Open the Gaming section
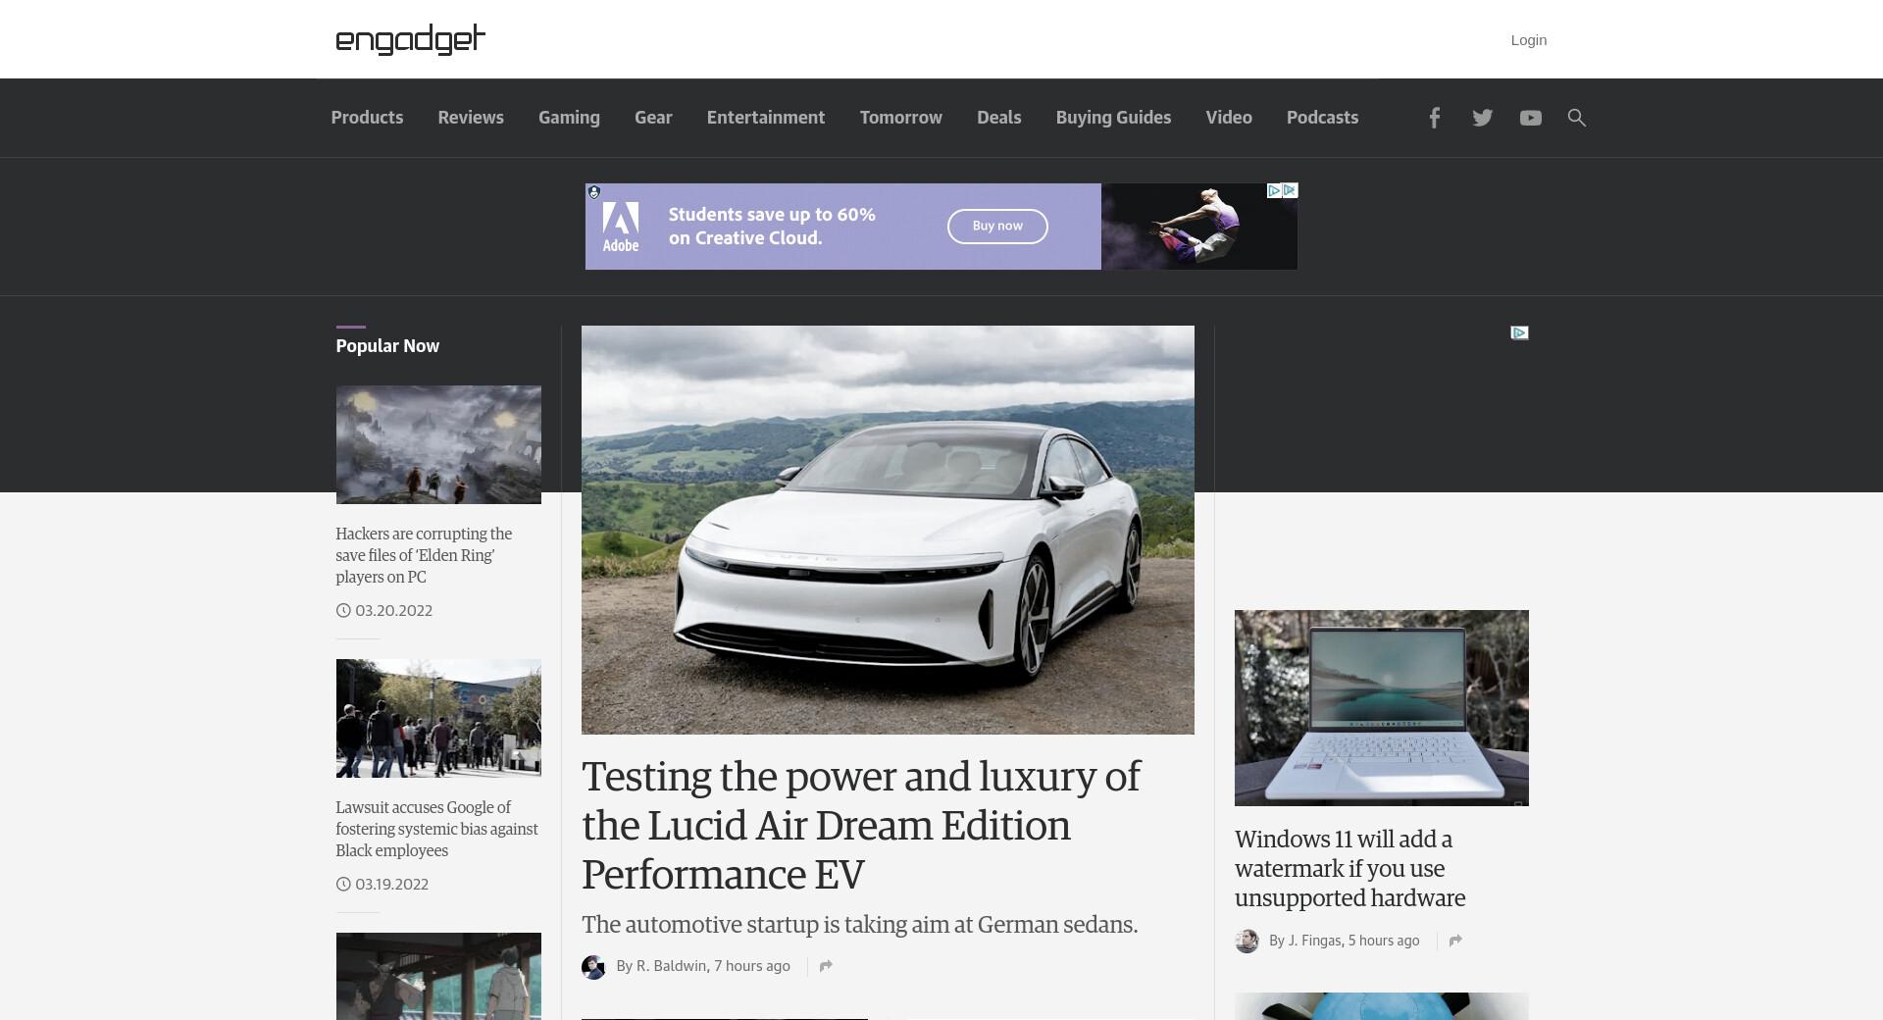The width and height of the screenshot is (1883, 1020). [569, 118]
